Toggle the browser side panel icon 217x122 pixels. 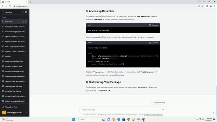207,6
